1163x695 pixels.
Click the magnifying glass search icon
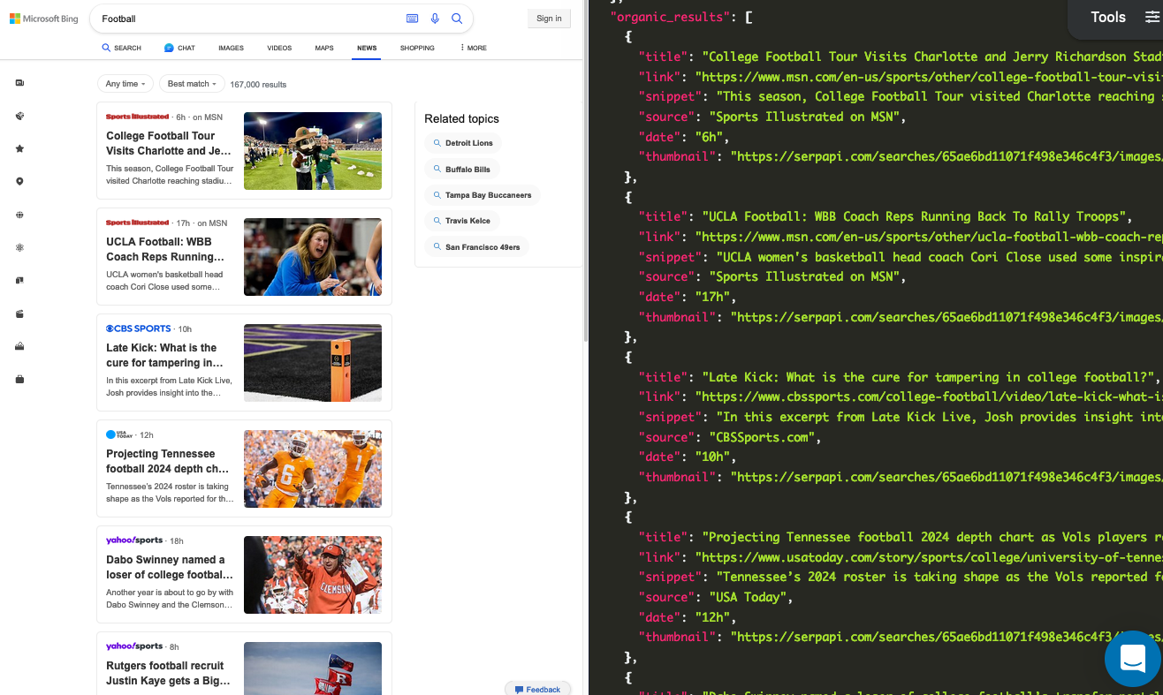tap(457, 19)
